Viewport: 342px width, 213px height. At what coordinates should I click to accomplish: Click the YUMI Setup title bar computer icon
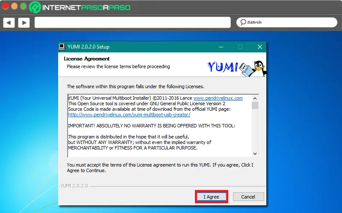point(62,47)
